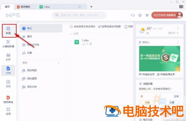Viewport: 186px width, 121px height.
Task: Open 从模板新建 in the left sidebar
Action: point(8,44)
